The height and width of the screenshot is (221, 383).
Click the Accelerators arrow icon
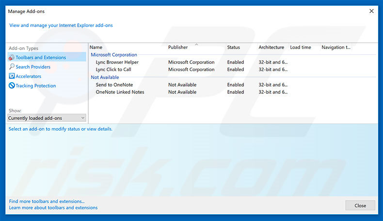tap(12, 76)
